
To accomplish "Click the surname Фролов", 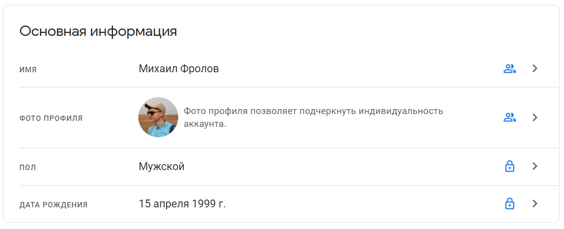I will coord(199,69).
